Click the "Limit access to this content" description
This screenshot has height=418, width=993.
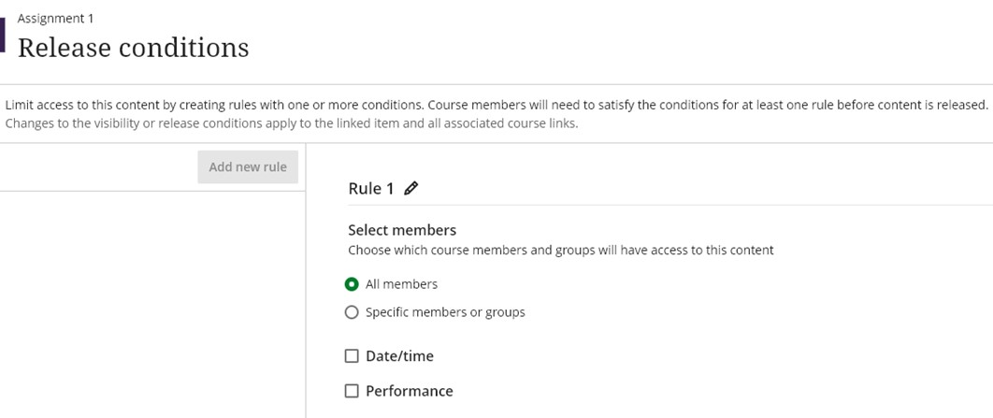(496, 105)
